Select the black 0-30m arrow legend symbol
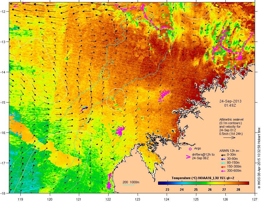 click(223, 155)
